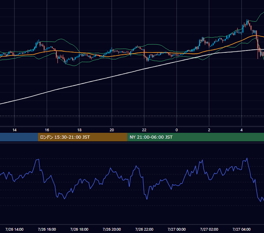This screenshot has height=233, width=264.
Task: Click the 7/26 20:00 time label
Action: pos(112,229)
